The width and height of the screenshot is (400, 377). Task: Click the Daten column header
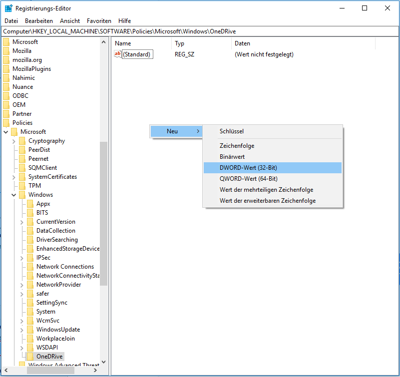click(x=303, y=43)
